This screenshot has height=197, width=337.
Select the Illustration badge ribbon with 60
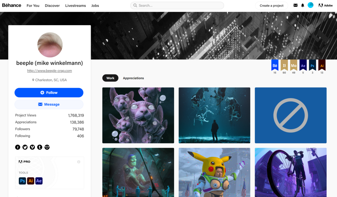284,65
